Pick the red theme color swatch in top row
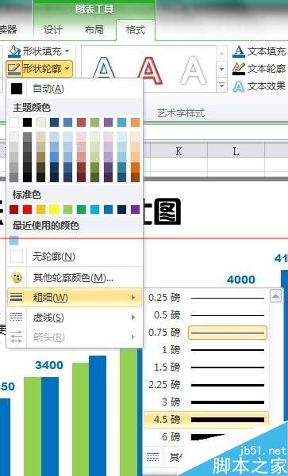This screenshot has height=476, width=288. pyautogui.click(x=81, y=122)
